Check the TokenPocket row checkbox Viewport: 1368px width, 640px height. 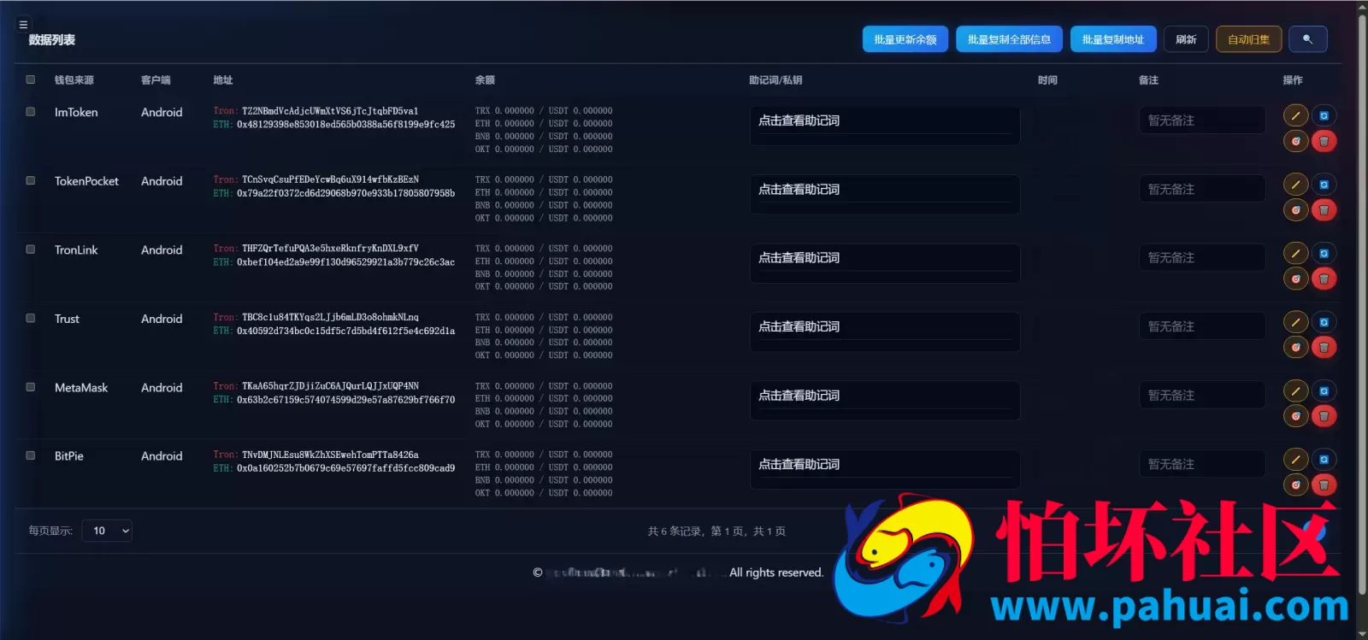click(x=31, y=180)
